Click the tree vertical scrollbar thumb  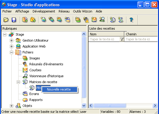84,67
